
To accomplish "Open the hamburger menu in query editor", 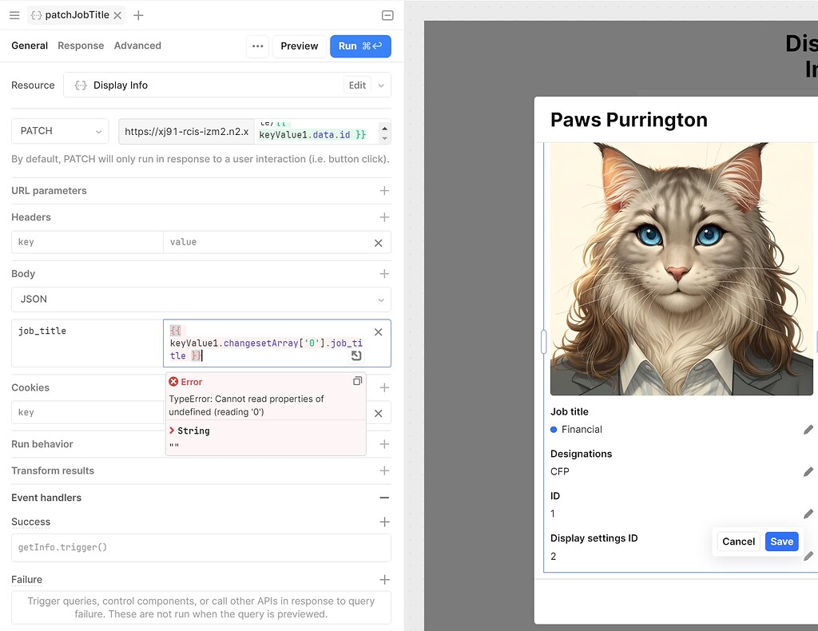I will (14, 15).
